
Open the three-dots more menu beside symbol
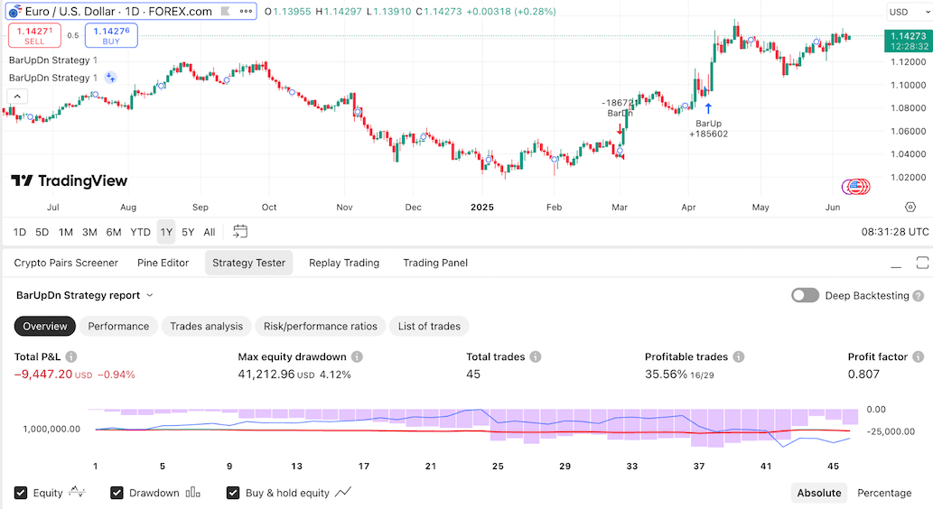(246, 12)
